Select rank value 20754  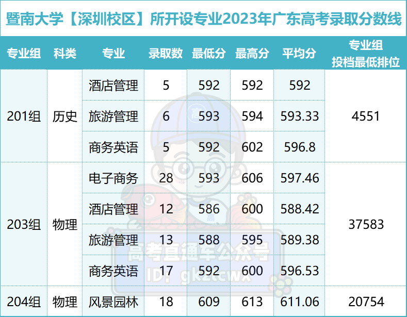click(366, 302)
